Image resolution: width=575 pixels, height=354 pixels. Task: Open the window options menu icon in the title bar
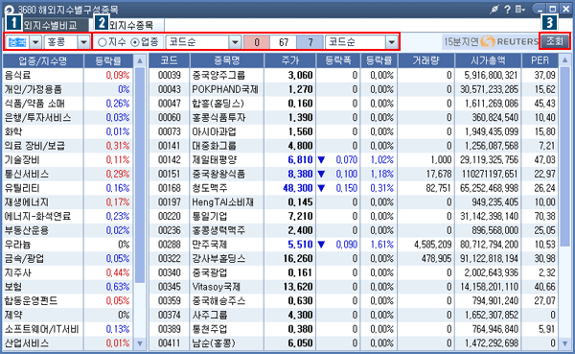pos(519,10)
